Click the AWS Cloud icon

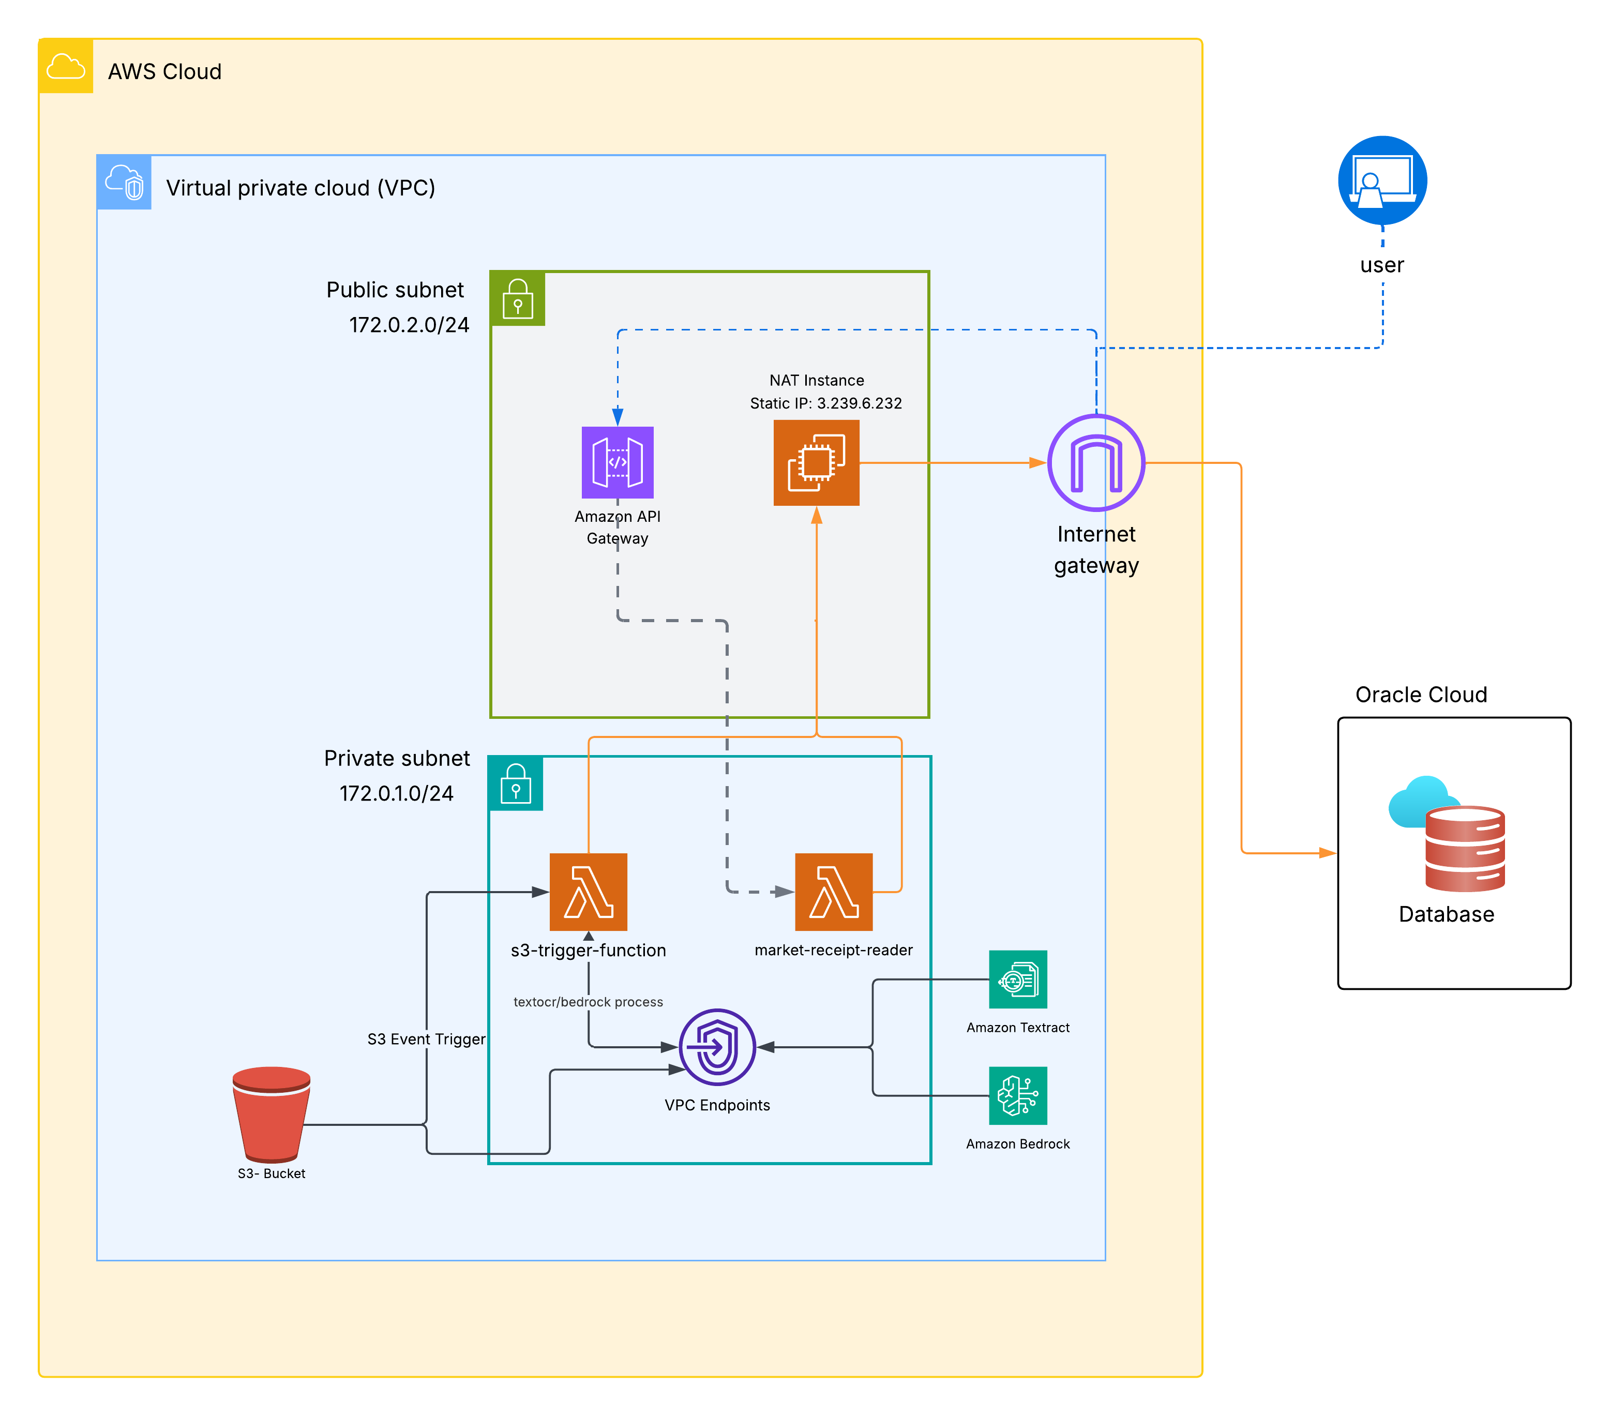[x=66, y=66]
